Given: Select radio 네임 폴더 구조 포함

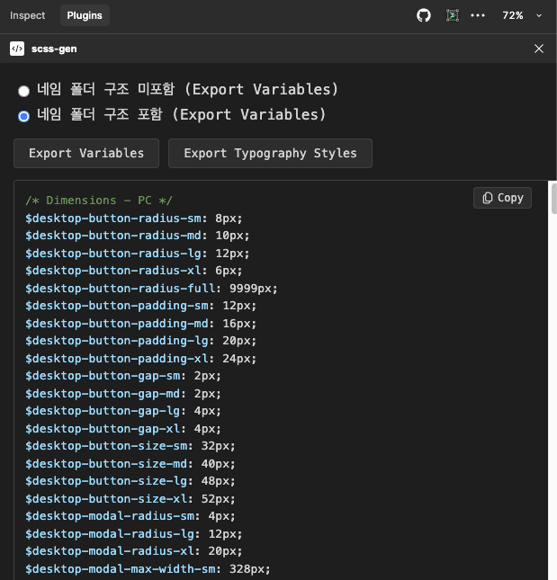Looking at the screenshot, I should click(x=23, y=116).
